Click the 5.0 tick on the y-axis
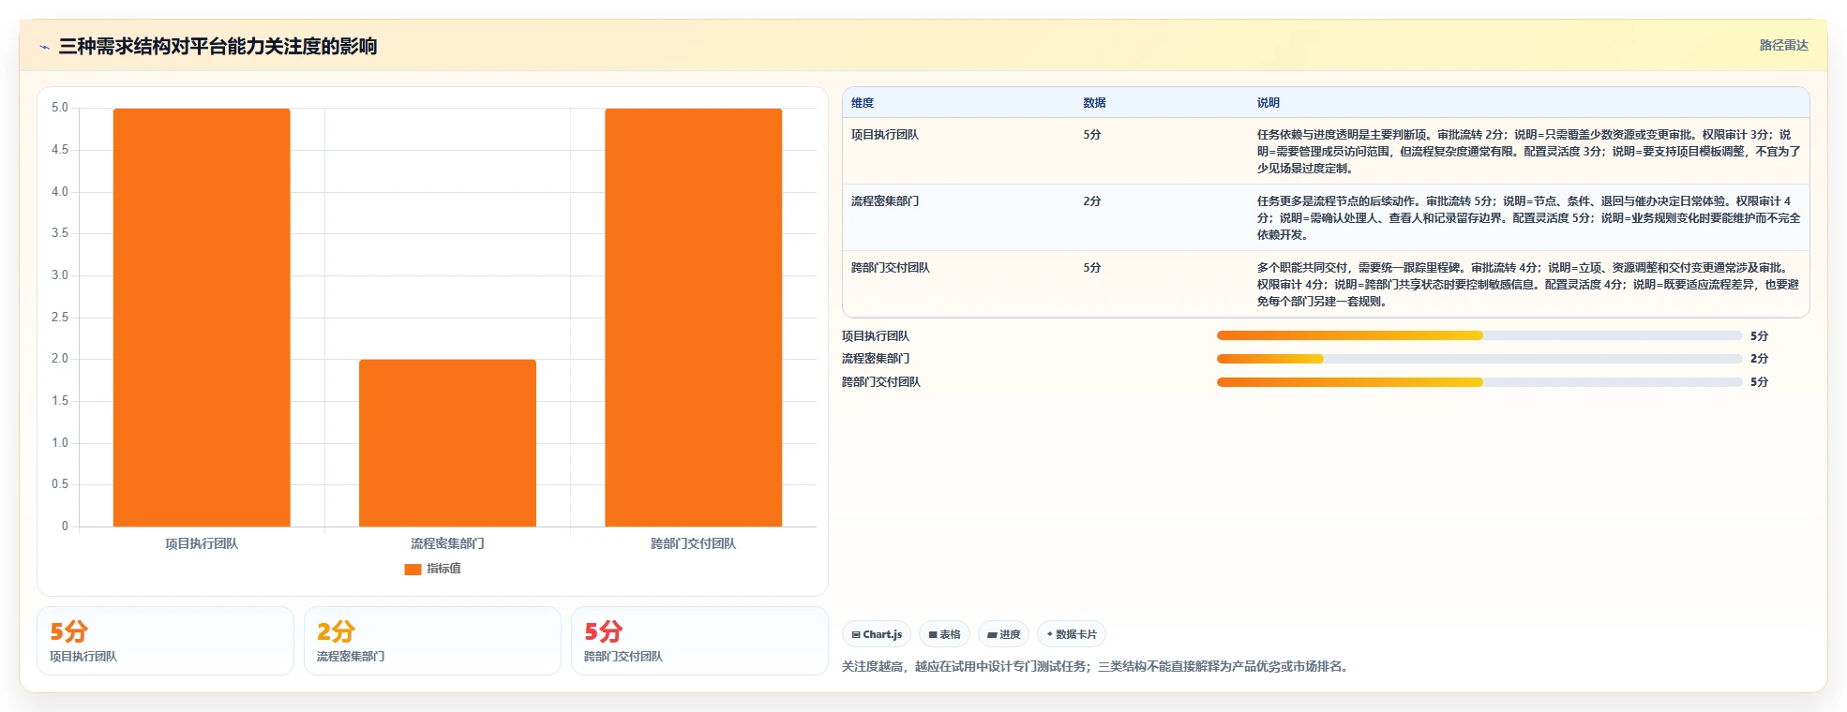The width and height of the screenshot is (1847, 712). pyautogui.click(x=60, y=108)
